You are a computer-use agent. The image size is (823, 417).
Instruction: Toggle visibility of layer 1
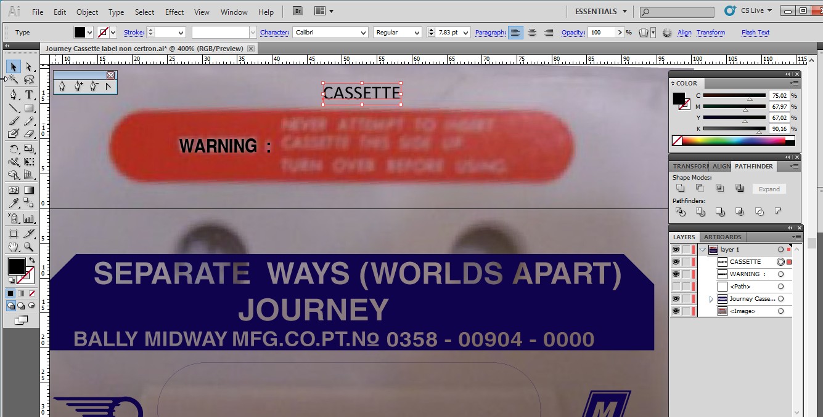pos(676,250)
